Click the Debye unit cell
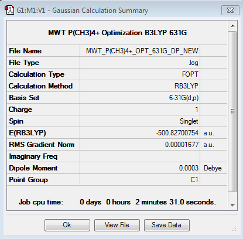The width and height of the screenshot is (243, 239). pos(213,168)
